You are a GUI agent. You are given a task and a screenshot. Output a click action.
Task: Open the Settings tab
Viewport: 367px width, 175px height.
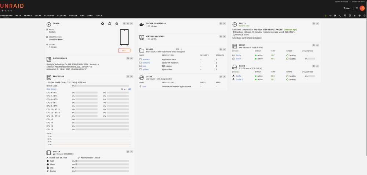tap(49, 16)
